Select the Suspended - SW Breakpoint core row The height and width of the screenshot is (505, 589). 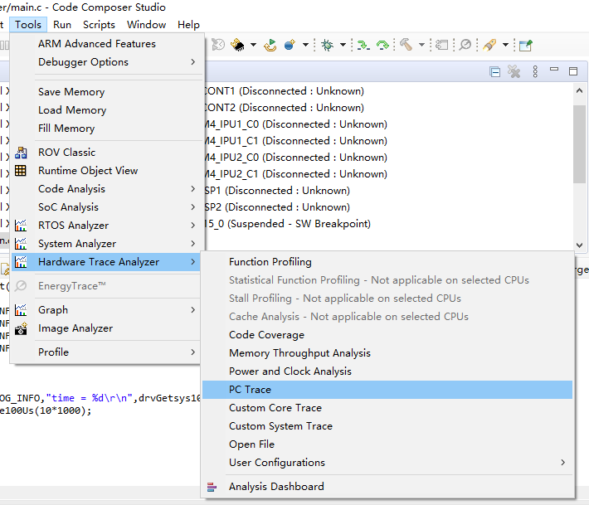click(x=288, y=224)
